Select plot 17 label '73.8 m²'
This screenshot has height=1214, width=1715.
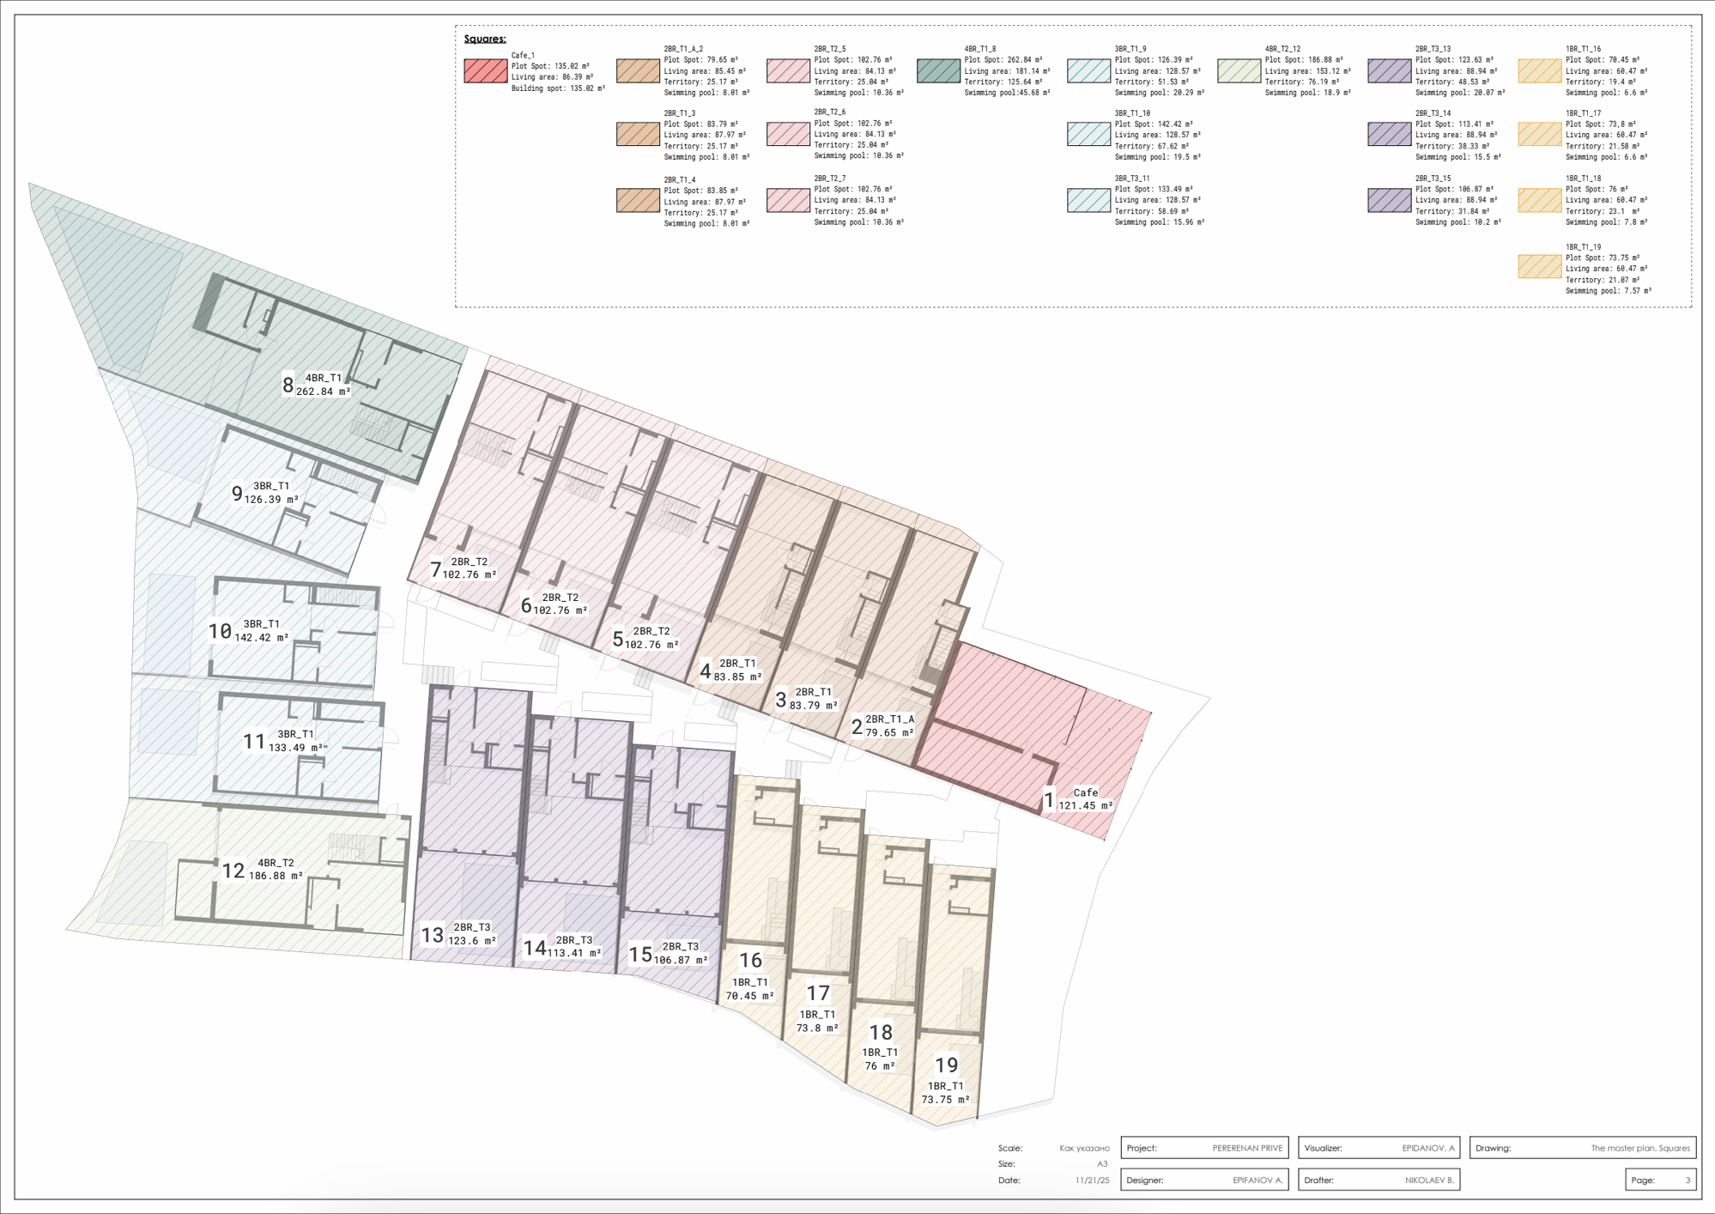click(x=817, y=1028)
